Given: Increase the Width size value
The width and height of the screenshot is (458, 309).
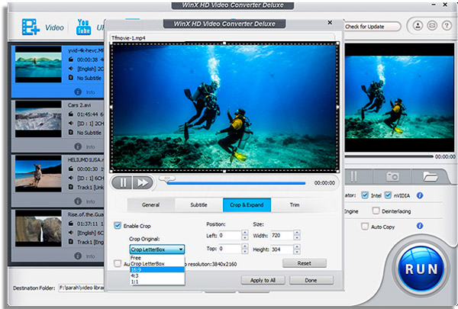Looking at the screenshot, I should coord(297,233).
